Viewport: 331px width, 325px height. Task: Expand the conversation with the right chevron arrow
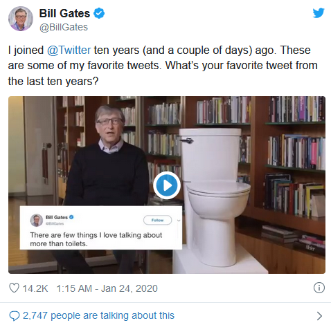tap(319, 316)
